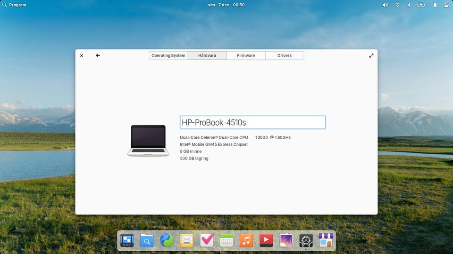Open the Mail app in the dock
This screenshot has width=453, height=254.
click(186, 240)
